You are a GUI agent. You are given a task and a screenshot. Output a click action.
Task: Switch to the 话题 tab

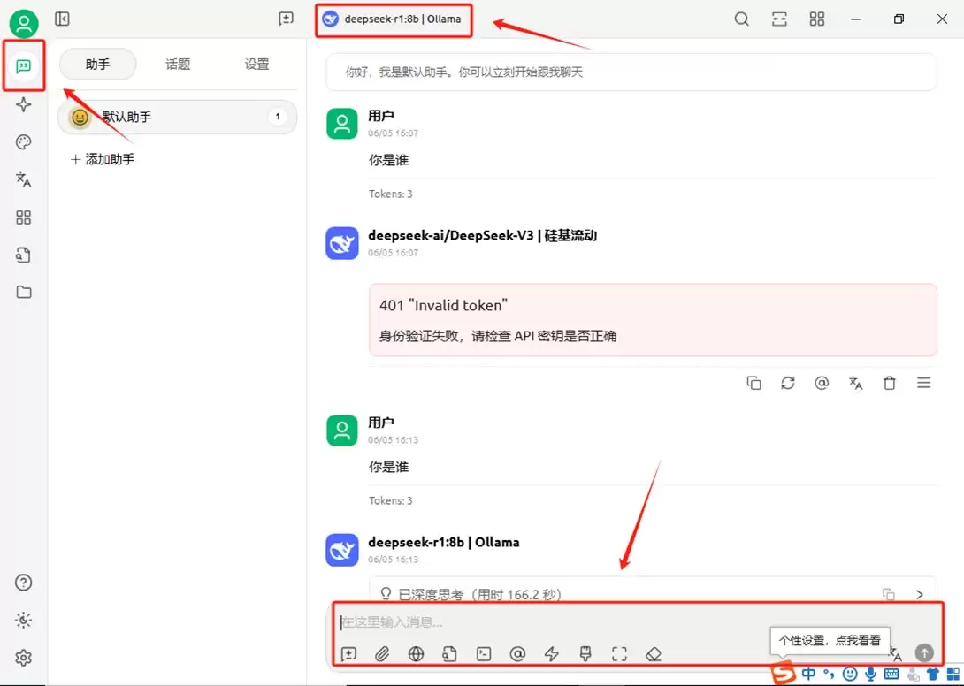tap(178, 64)
